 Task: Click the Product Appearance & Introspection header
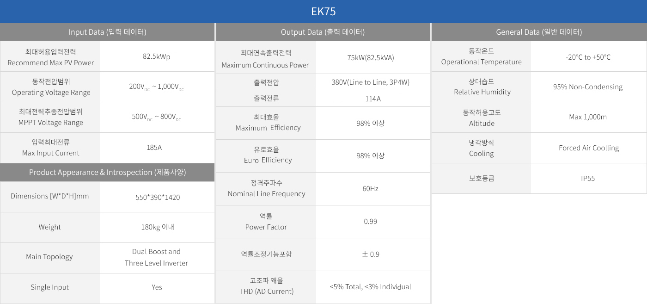click(x=107, y=172)
